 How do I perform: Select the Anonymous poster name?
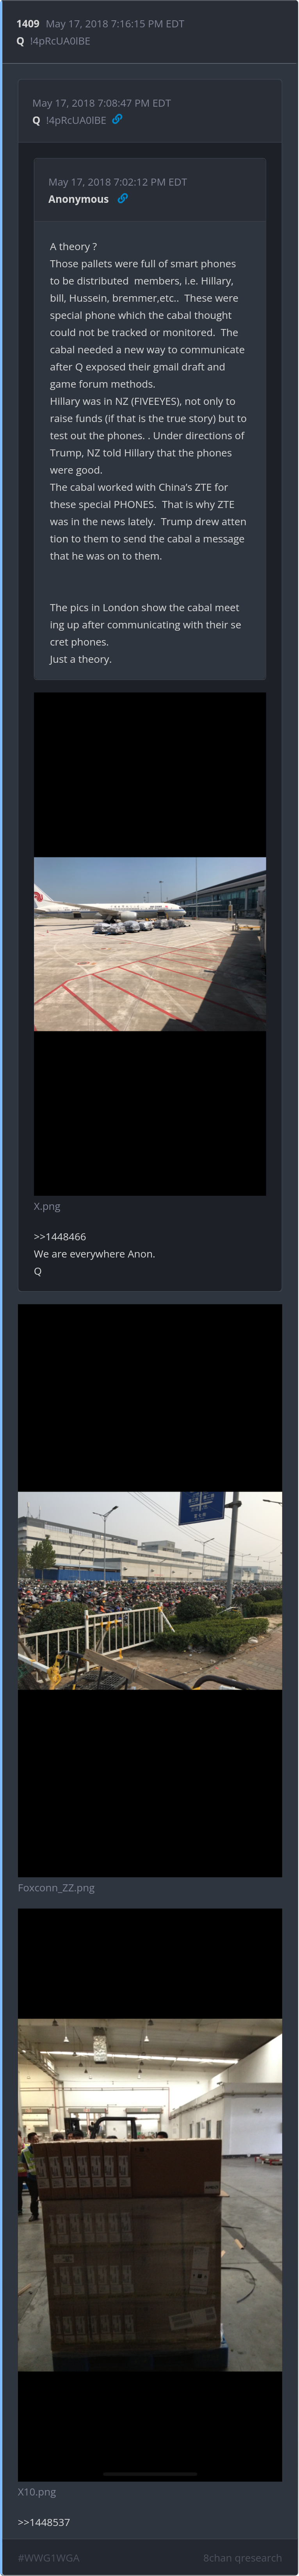[78, 199]
